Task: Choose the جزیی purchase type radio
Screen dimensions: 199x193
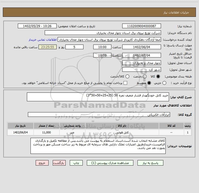Action: (164, 83)
